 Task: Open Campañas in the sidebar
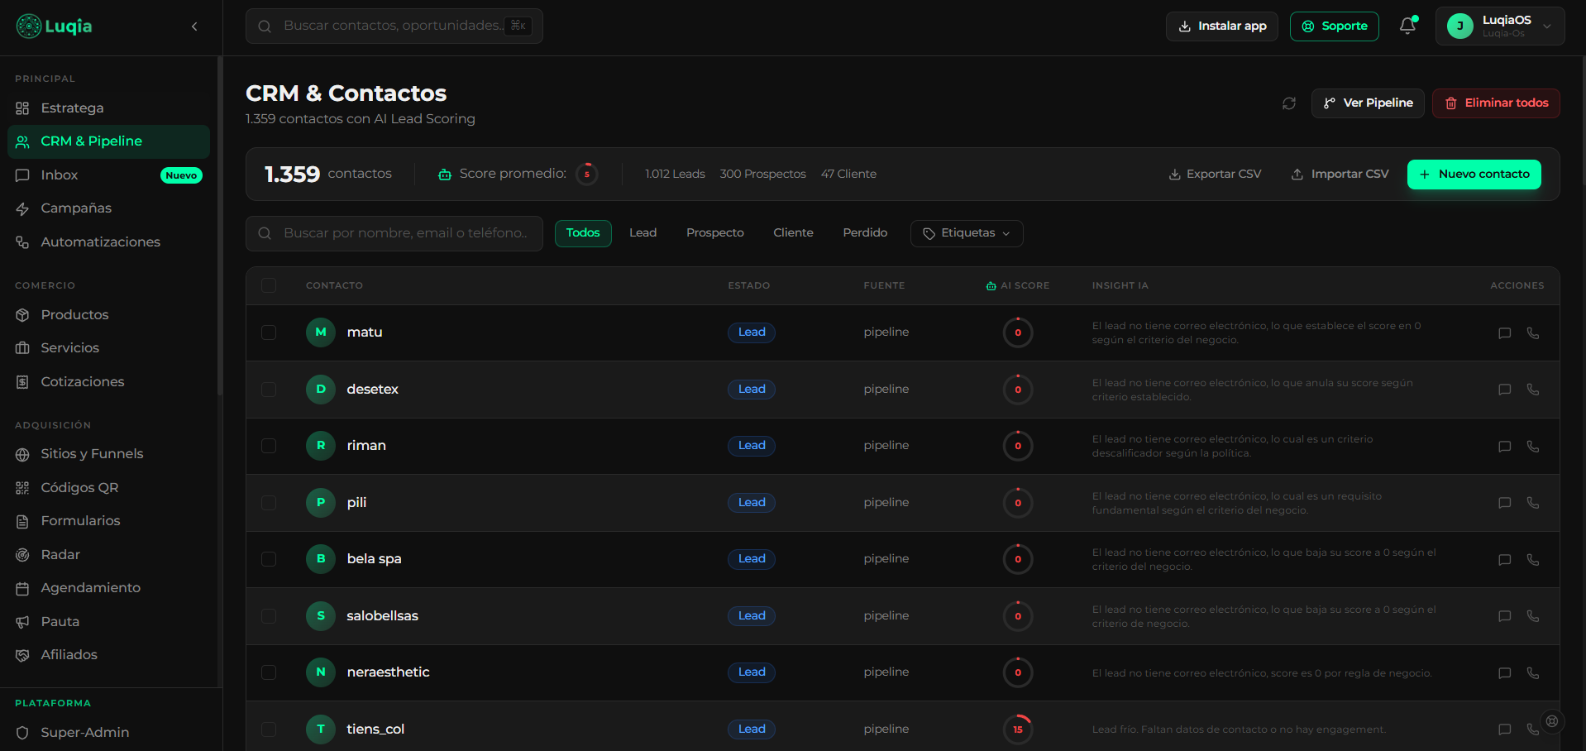108,208
